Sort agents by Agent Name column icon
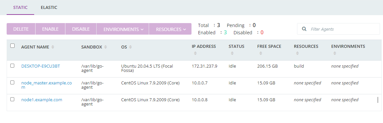This screenshot has width=383, height=123. point(53,47)
